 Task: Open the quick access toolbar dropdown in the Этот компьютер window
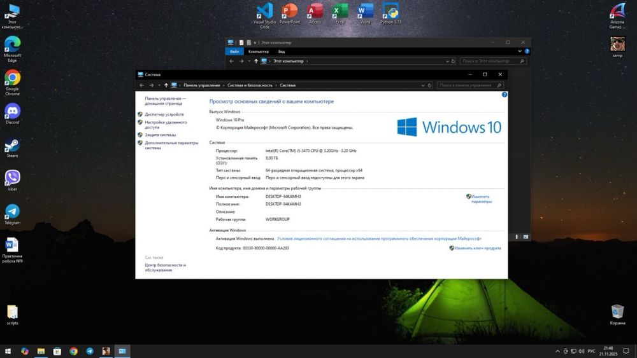point(255,42)
